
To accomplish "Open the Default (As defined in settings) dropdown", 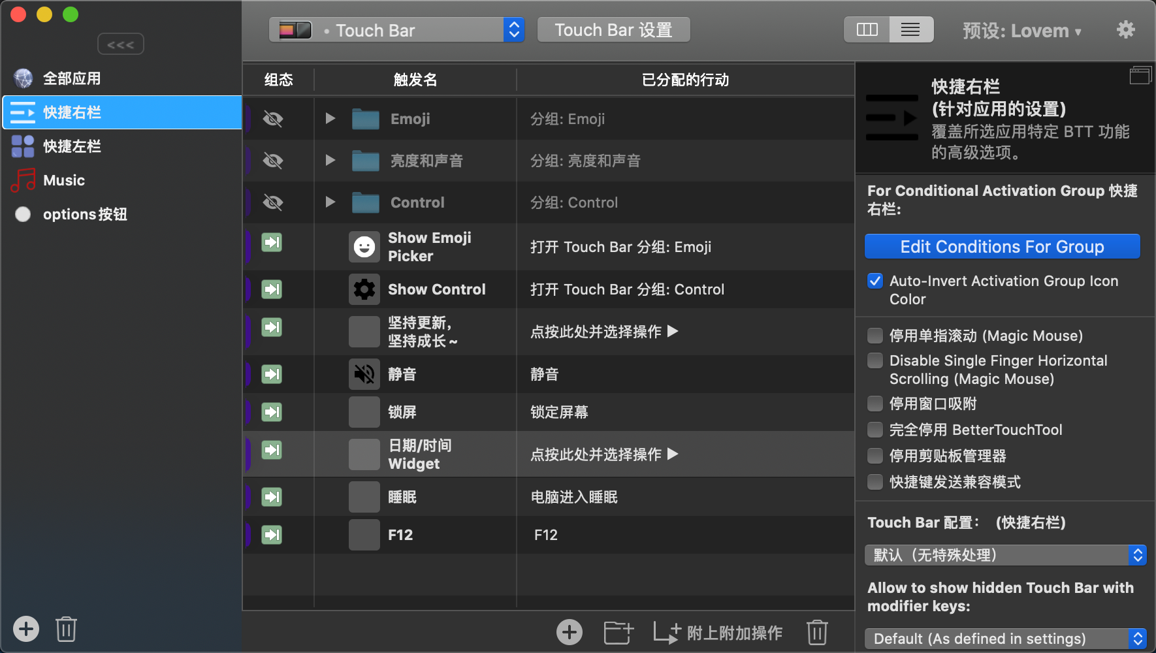I will (x=1006, y=639).
